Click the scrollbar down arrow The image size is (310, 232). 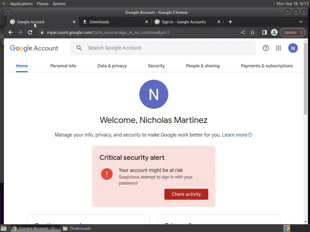(306, 222)
